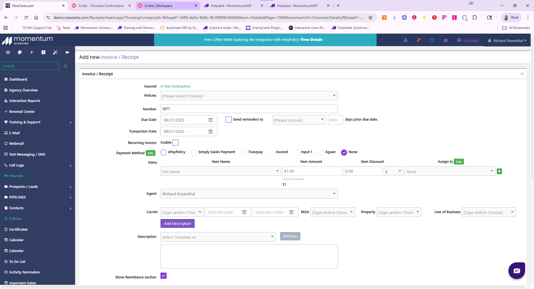Click the Item Amount field
Screen dimensions: 534x289
click(x=312, y=171)
